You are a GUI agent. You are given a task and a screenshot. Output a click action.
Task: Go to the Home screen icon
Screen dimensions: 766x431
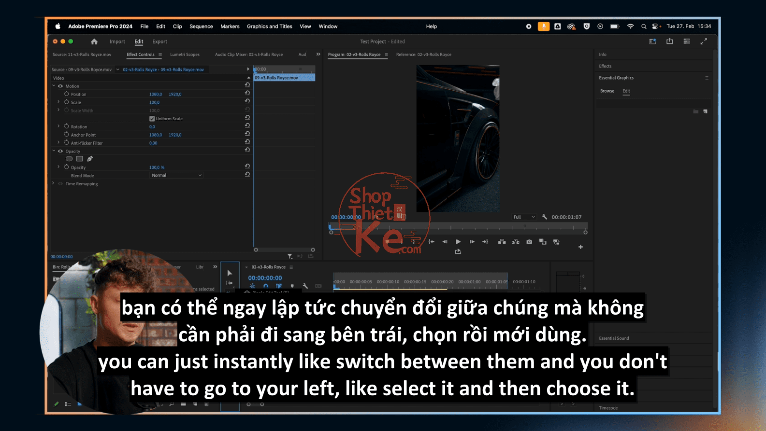[94, 42]
